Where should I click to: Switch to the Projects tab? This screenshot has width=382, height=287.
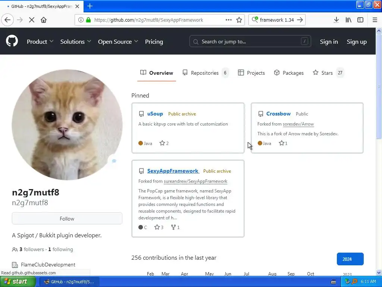(x=251, y=73)
